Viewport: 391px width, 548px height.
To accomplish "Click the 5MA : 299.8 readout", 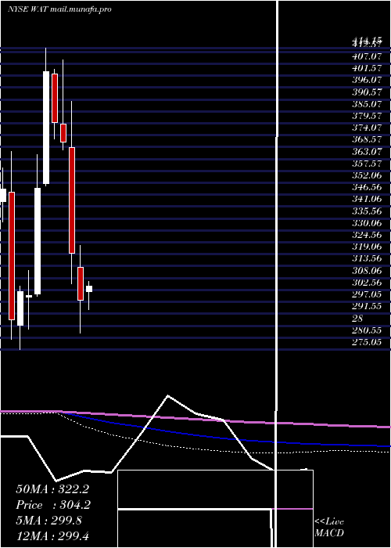I will click(48, 521).
